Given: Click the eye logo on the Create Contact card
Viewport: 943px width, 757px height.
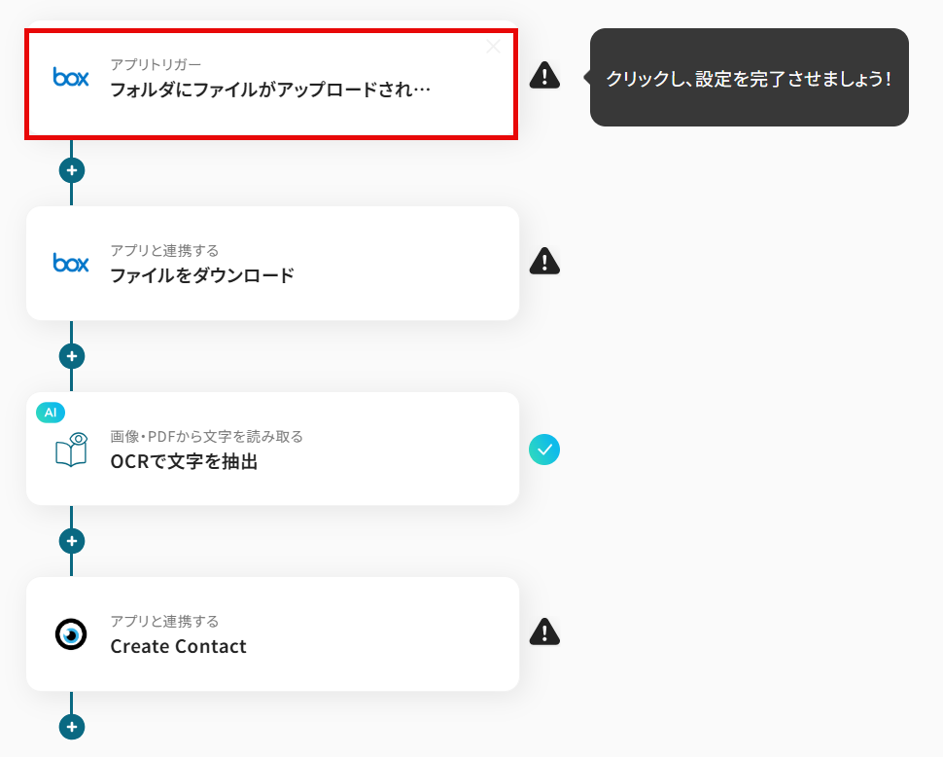Looking at the screenshot, I should pos(71,634).
